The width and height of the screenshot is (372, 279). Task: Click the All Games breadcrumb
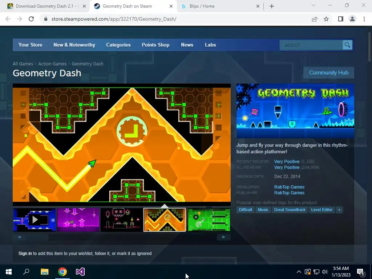pyautogui.click(x=23, y=64)
